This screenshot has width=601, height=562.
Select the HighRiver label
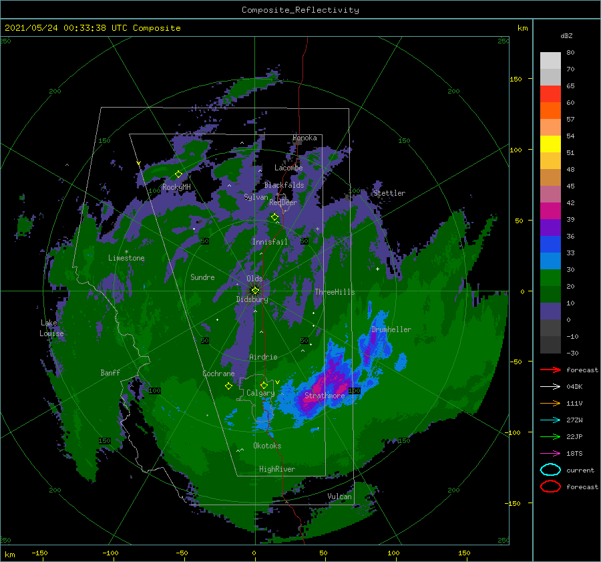coord(277,469)
